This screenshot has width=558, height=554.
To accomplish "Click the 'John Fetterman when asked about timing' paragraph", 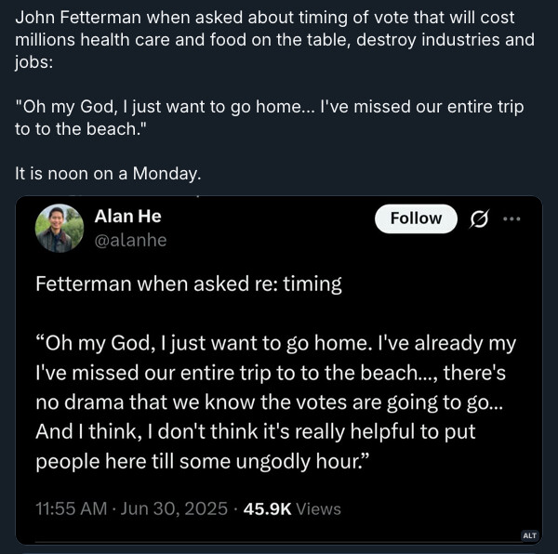I will pyautogui.click(x=274, y=40).
